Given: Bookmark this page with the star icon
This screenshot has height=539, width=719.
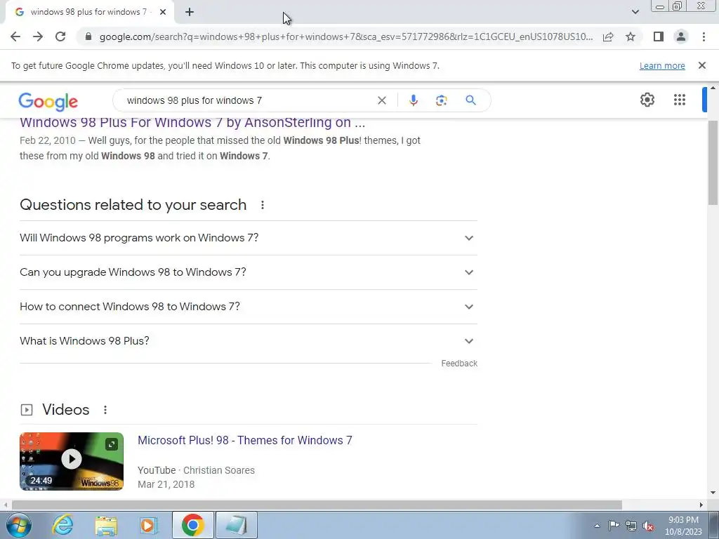Looking at the screenshot, I should (631, 36).
